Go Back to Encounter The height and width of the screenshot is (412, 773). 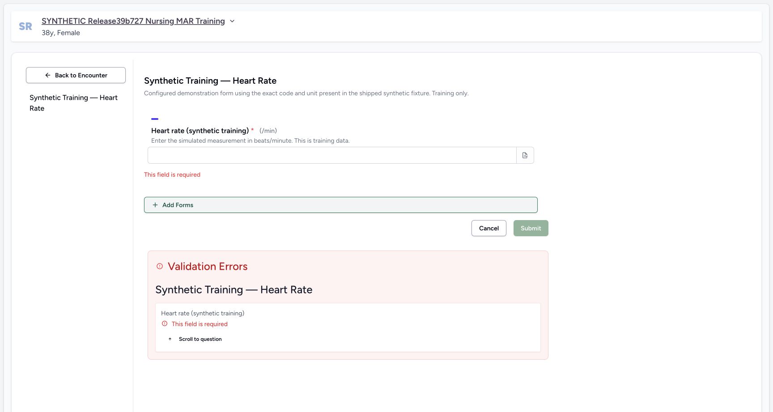[76, 75]
